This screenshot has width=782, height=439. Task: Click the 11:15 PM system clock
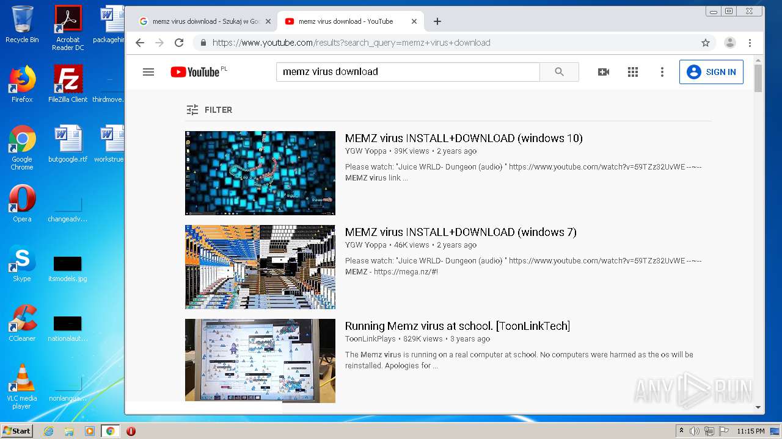tap(751, 431)
